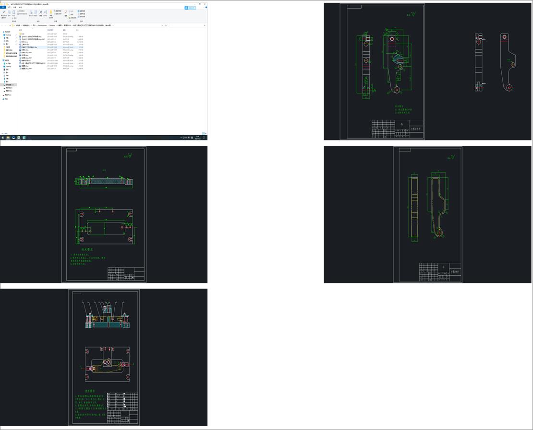Open the New item dropdown in ribbon
The height and width of the screenshot is (430, 533).
(x=58, y=11)
